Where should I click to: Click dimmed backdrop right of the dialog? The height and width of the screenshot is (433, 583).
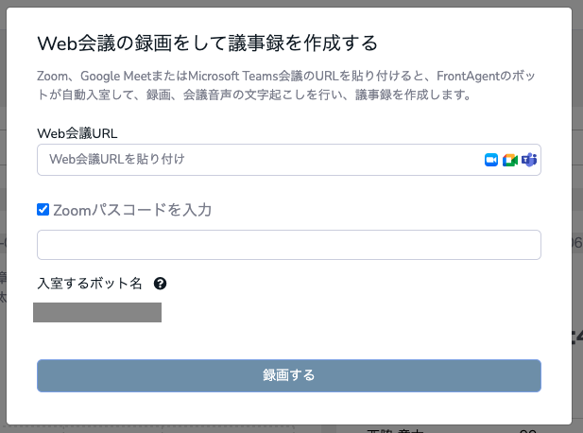pyautogui.click(x=577, y=189)
